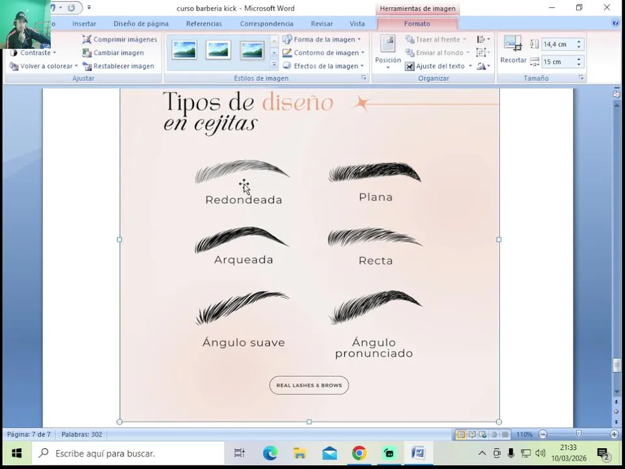Open the Efectos de la imagen dropdown
This screenshot has height=469, width=625.
[x=324, y=66]
